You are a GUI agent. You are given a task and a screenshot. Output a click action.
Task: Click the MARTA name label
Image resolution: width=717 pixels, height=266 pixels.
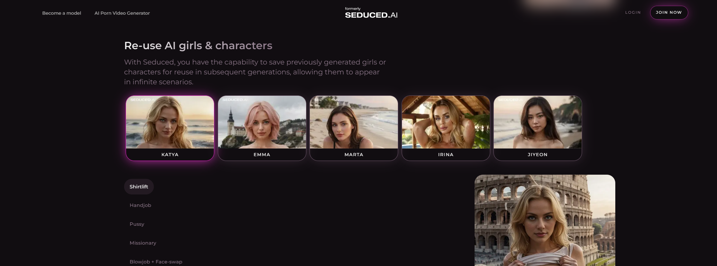(x=354, y=155)
